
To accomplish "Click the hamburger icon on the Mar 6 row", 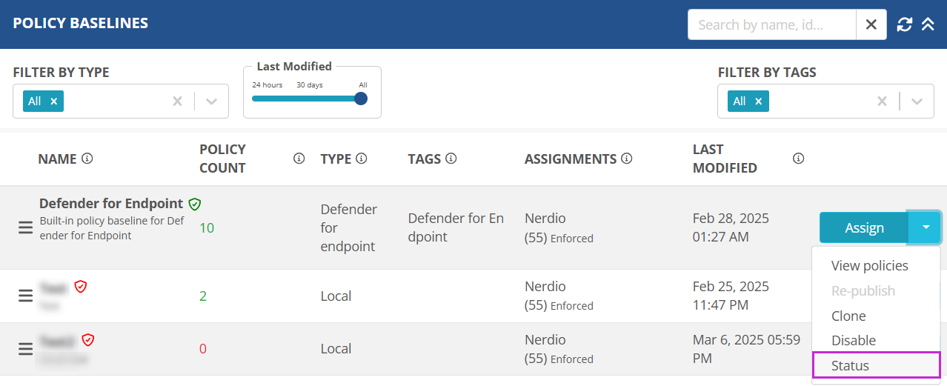I will (x=25, y=349).
